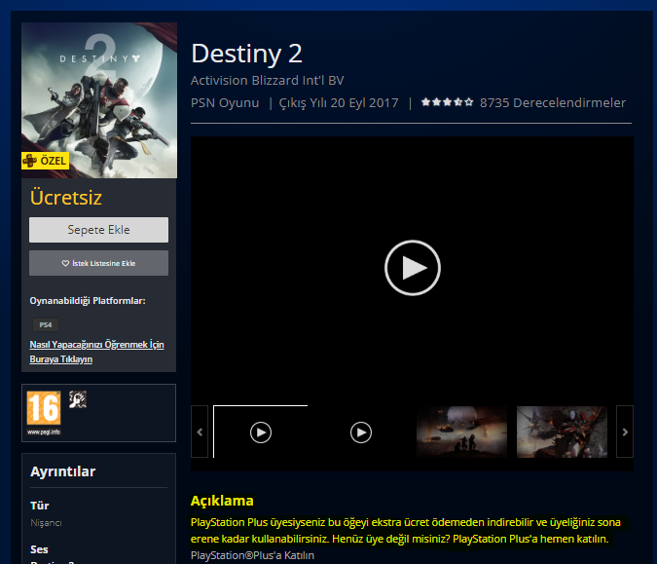Click the star rating display
Screen dimensions: 657x564
pos(447,102)
